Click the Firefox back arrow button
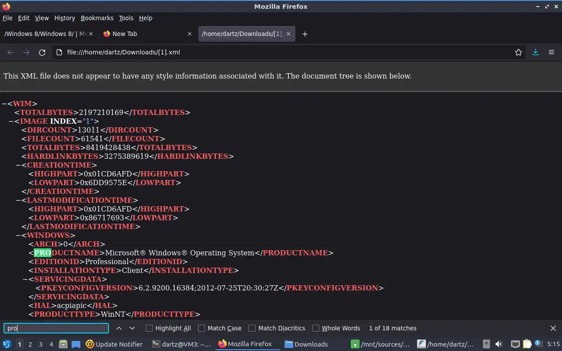 tap(11, 52)
